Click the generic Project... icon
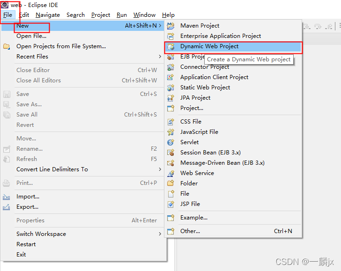The image size is (341, 271). (170, 108)
